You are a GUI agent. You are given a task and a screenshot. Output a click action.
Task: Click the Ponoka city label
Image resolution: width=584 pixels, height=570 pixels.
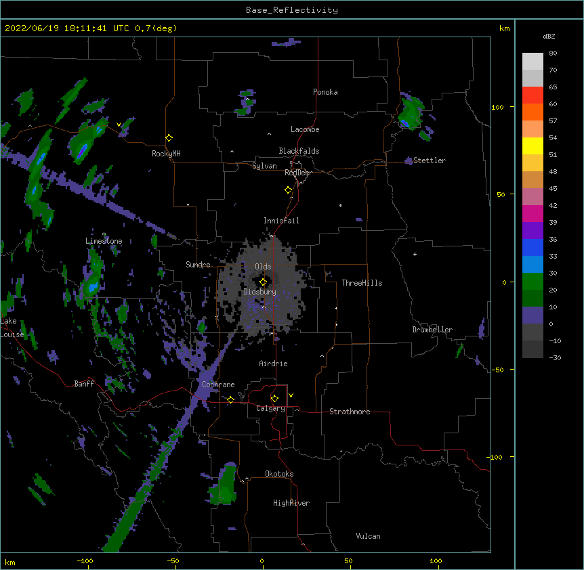[325, 92]
